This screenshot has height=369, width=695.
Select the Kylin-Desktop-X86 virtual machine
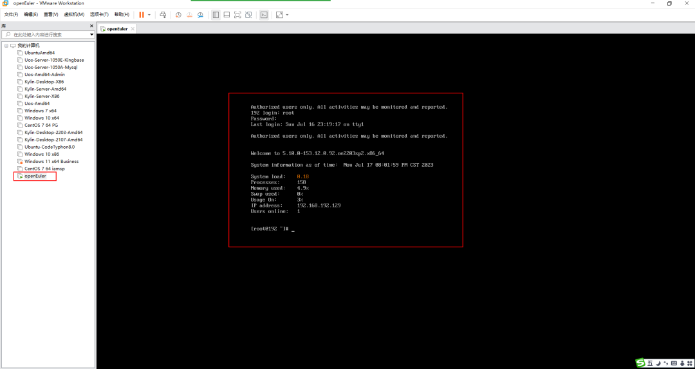[x=45, y=82]
